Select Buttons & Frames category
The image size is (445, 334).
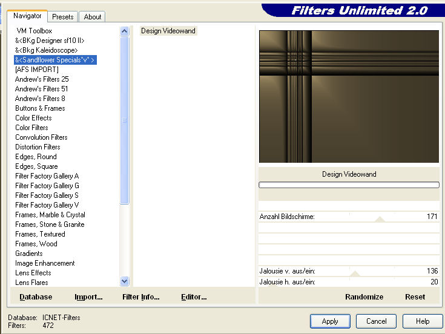tap(40, 108)
